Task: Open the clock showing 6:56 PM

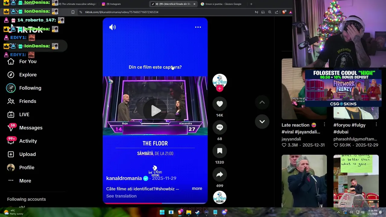Action: (373, 212)
